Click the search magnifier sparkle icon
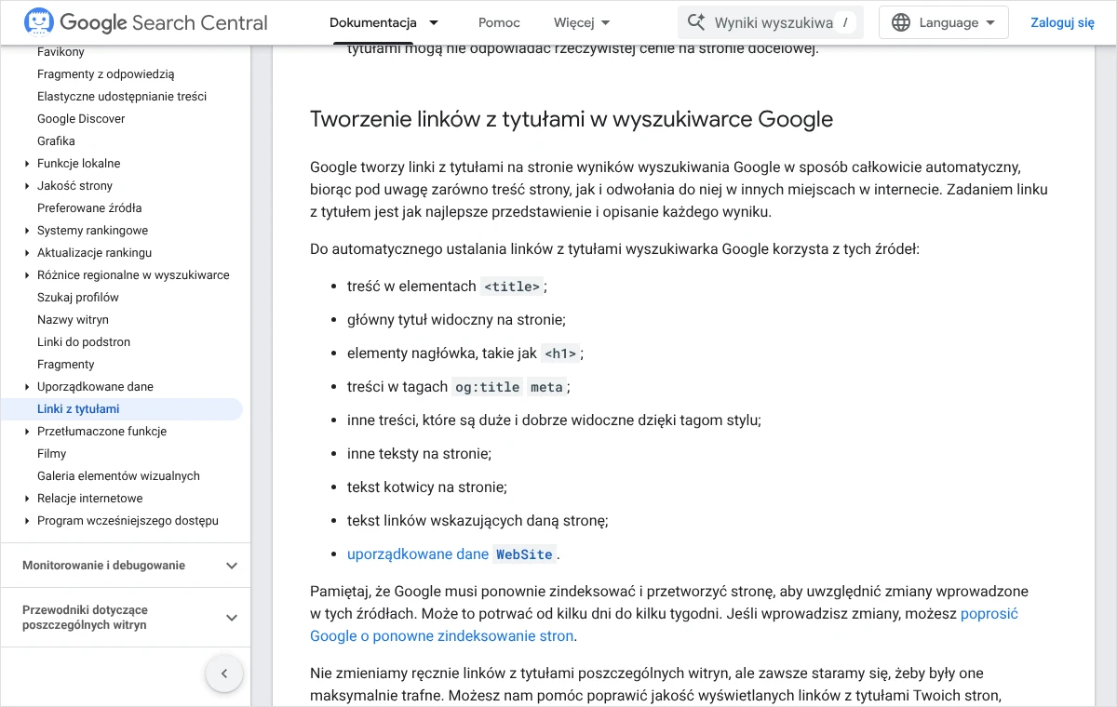This screenshot has height=707, width=1117. tap(695, 22)
